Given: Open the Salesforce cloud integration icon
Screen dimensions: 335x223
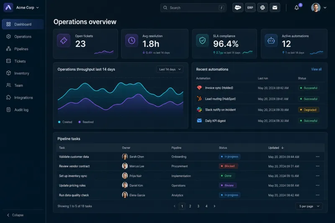Looking at the screenshot, I should click(238, 8).
